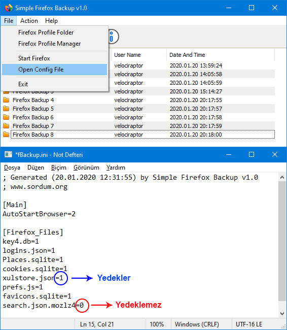Image resolution: width=287 pixels, height=330 pixels.
Task: Place cursor on the [Main] section line
Action: [x=15, y=205]
